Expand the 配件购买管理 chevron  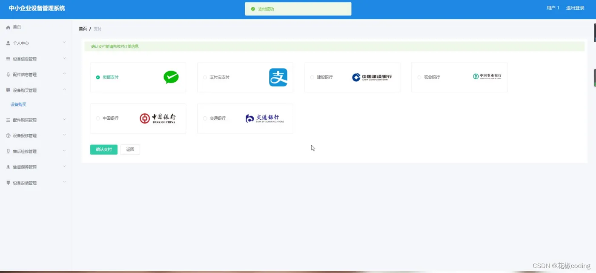point(64,120)
